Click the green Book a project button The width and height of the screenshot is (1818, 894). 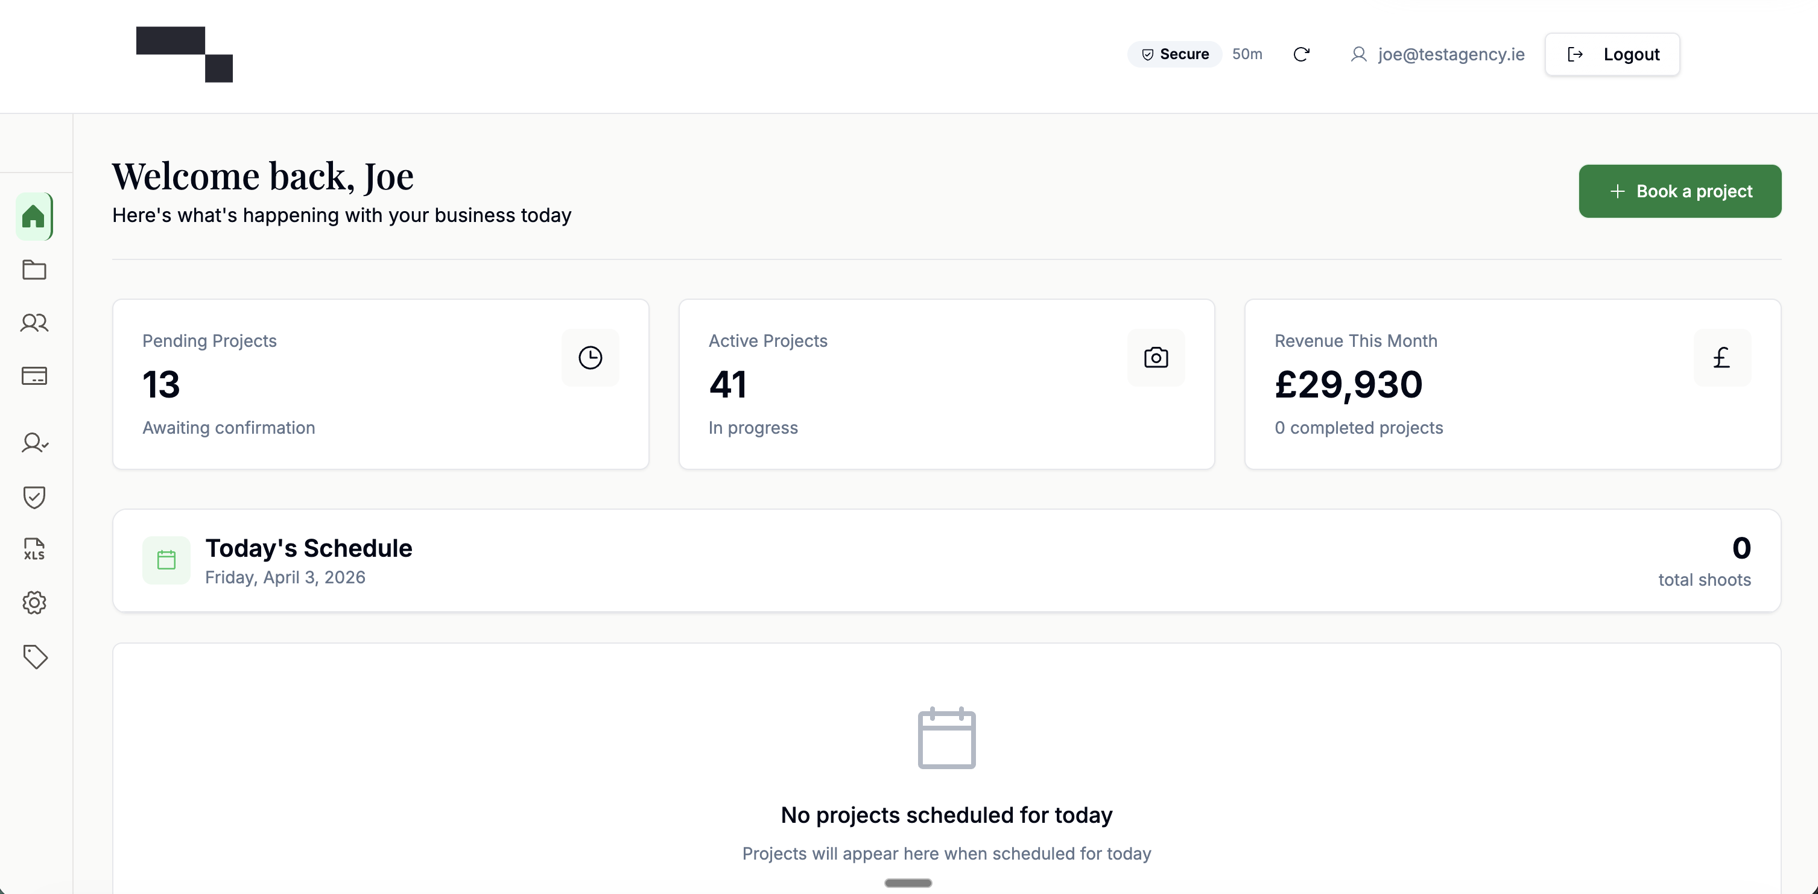(x=1680, y=191)
